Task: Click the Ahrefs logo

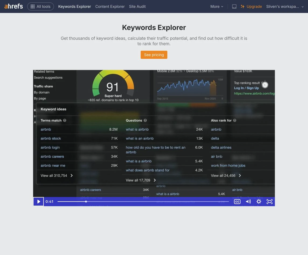Action: pyautogui.click(x=13, y=6)
